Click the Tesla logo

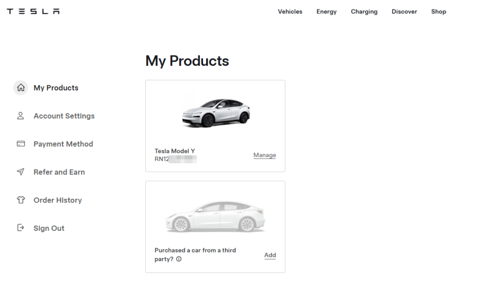(x=33, y=12)
